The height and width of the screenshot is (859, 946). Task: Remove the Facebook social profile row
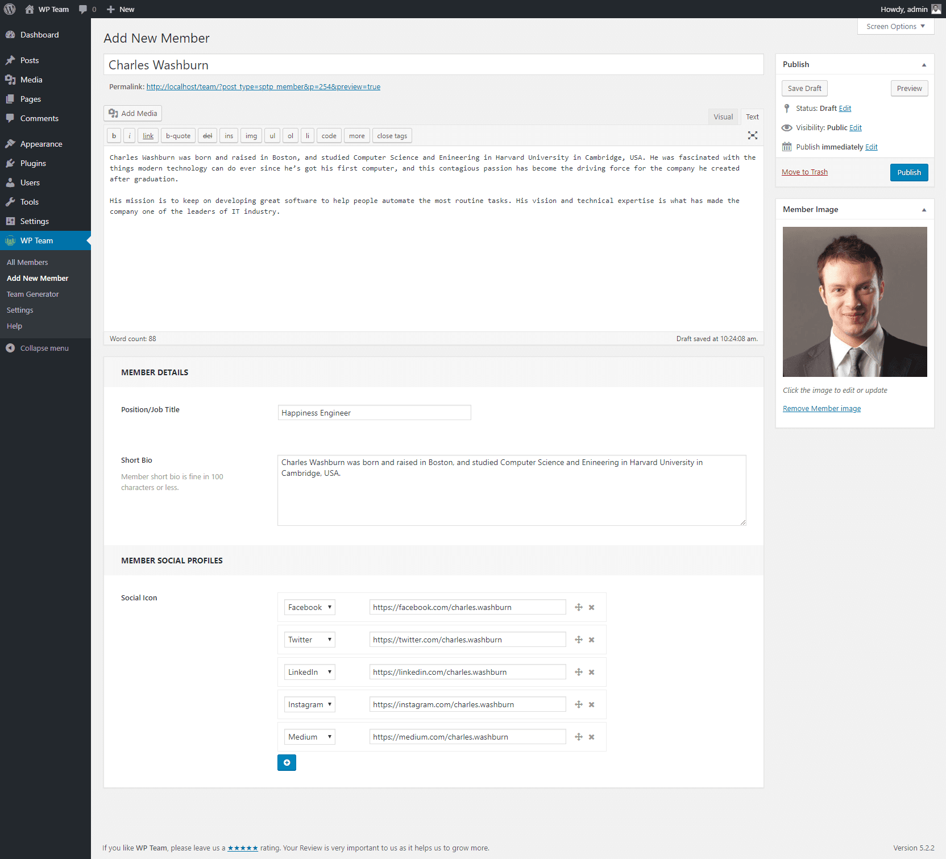coord(591,607)
